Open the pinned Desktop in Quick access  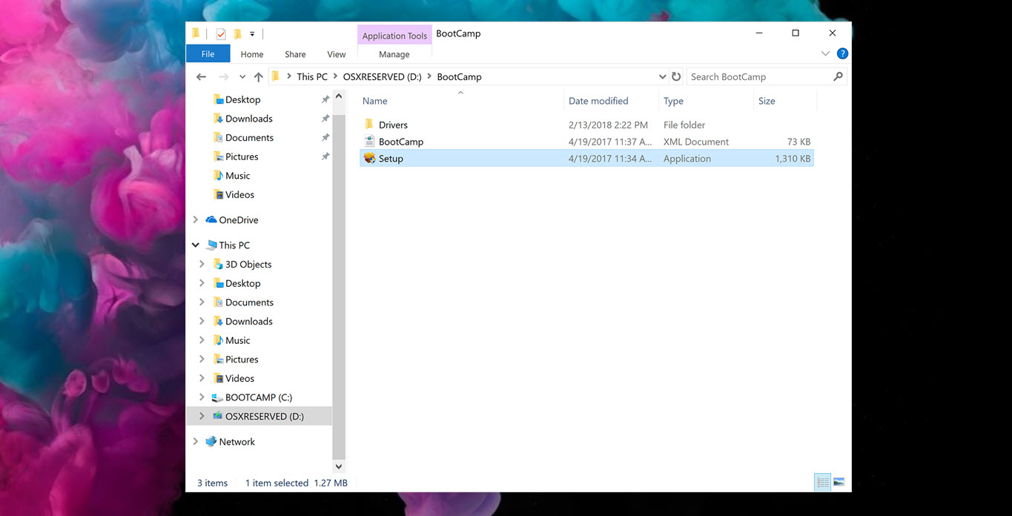tap(242, 100)
